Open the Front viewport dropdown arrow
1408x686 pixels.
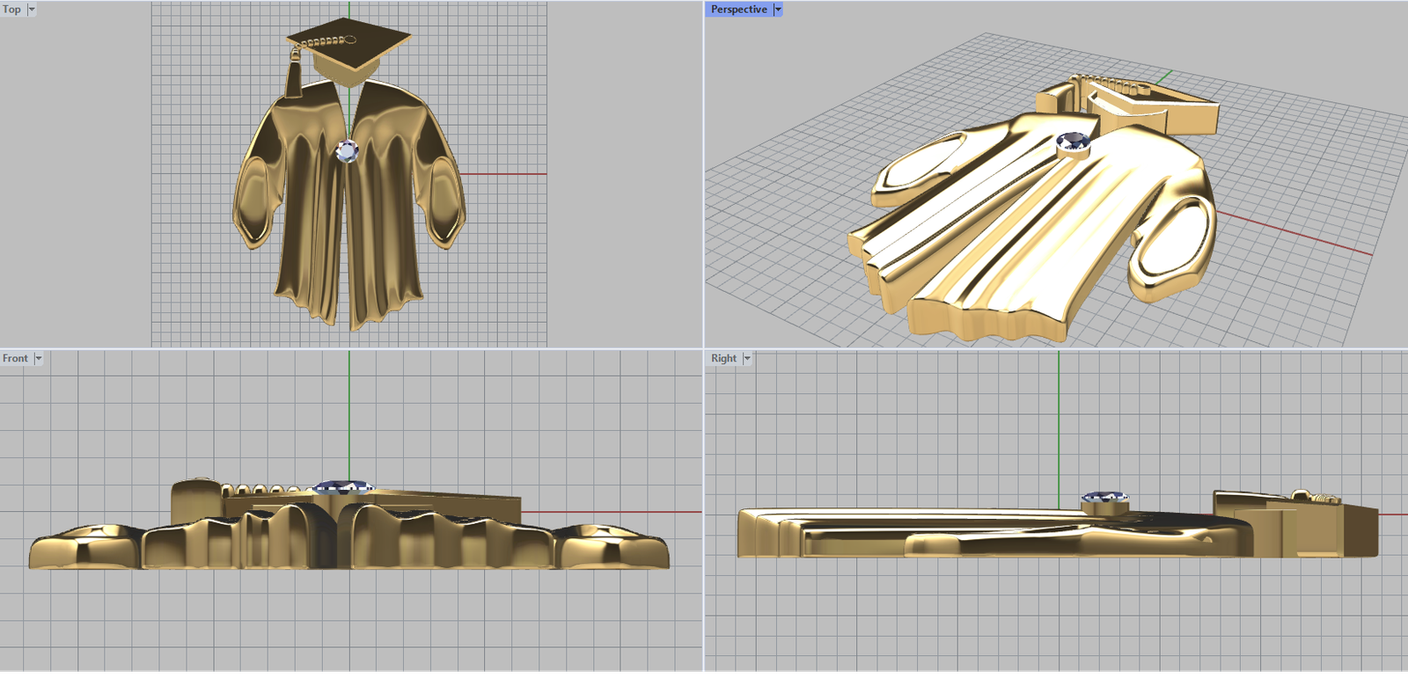pos(38,359)
